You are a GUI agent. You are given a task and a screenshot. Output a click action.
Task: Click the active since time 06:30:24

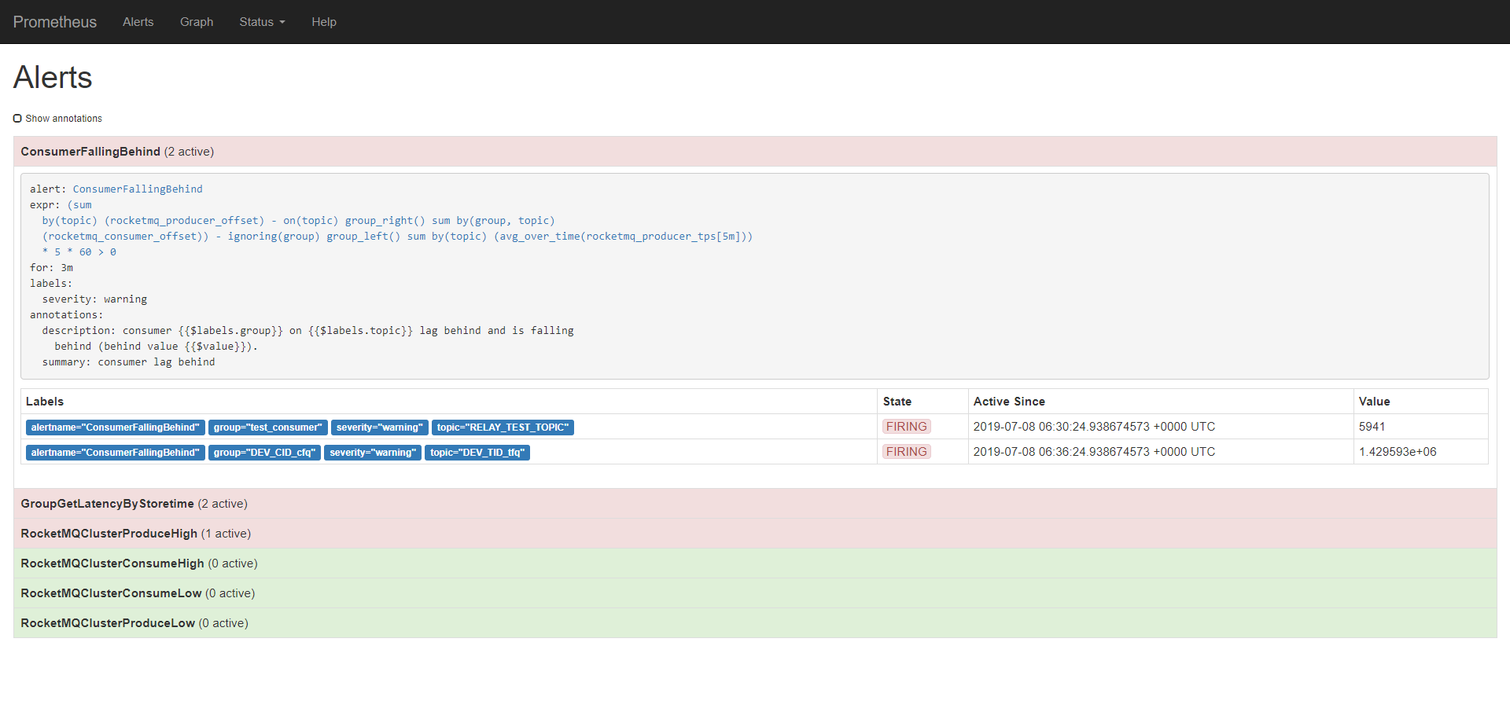[x=1094, y=427]
